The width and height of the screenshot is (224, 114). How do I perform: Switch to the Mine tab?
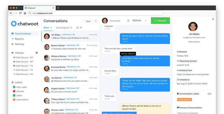pyautogui.click(x=48, y=28)
